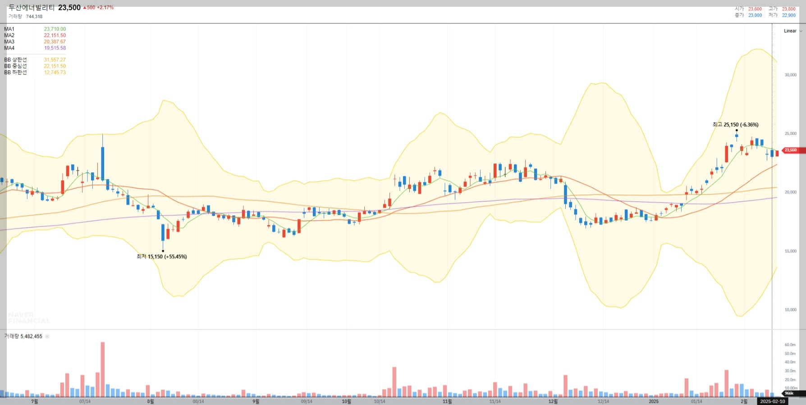Click the 12월 label on time axis
The width and height of the screenshot is (806, 405).
(x=553, y=401)
